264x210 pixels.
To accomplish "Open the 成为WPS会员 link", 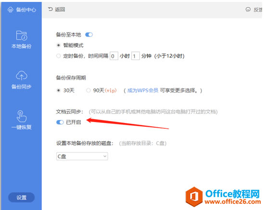I will [x=143, y=90].
